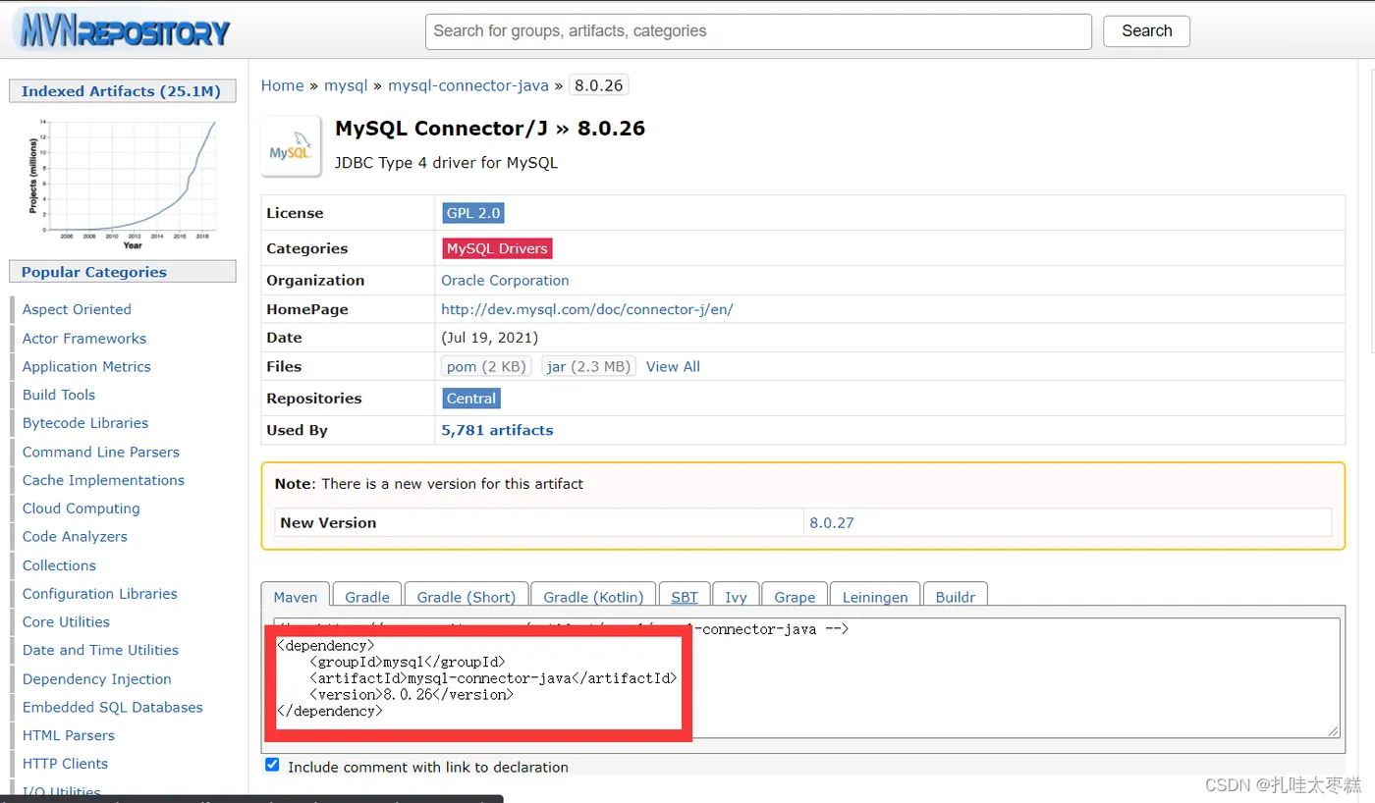Open Application Metrics category
1375x803 pixels.
86,366
